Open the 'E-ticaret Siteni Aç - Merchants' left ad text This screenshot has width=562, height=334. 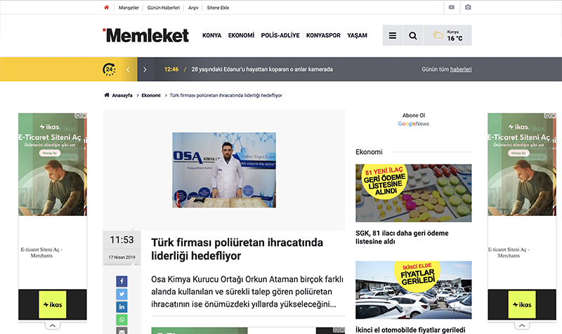[41, 252]
